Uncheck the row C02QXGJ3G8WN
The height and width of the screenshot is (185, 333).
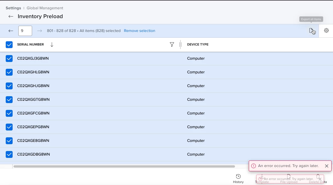coord(9,59)
